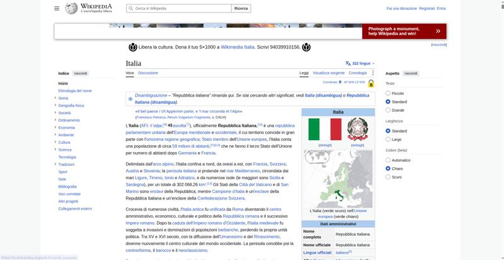This screenshot has height=260, width=504.
Task: Expand the Ambiente index section
Action: point(55,135)
